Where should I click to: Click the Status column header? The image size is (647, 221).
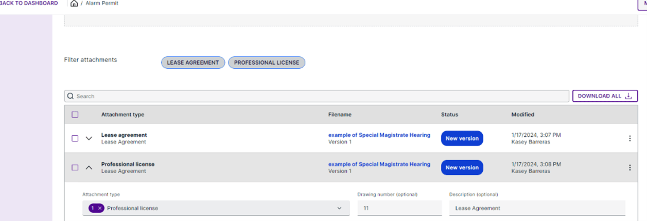450,114
